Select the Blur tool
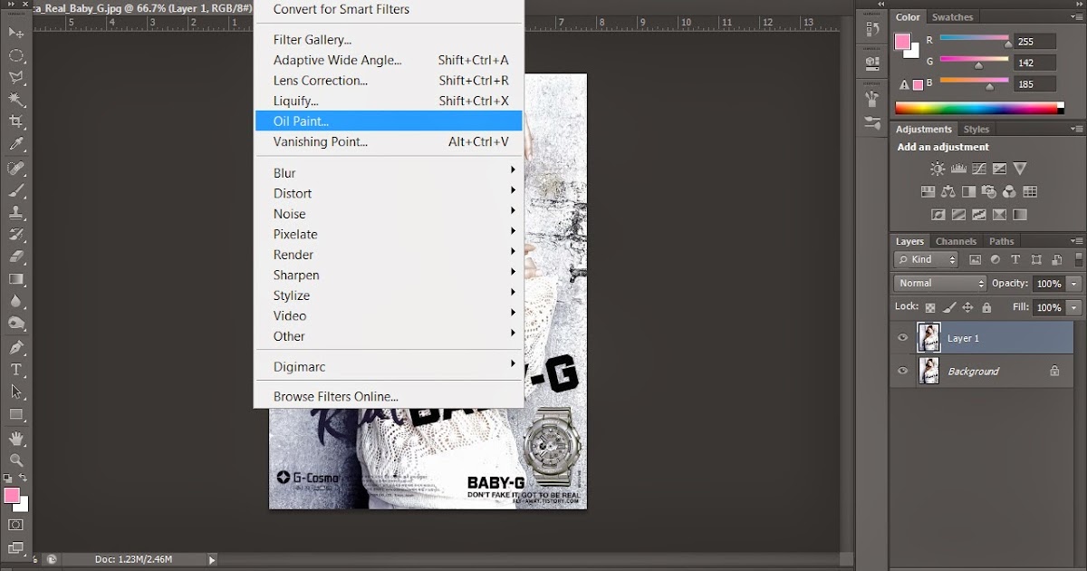Image resolution: width=1087 pixels, height=571 pixels. (x=16, y=301)
